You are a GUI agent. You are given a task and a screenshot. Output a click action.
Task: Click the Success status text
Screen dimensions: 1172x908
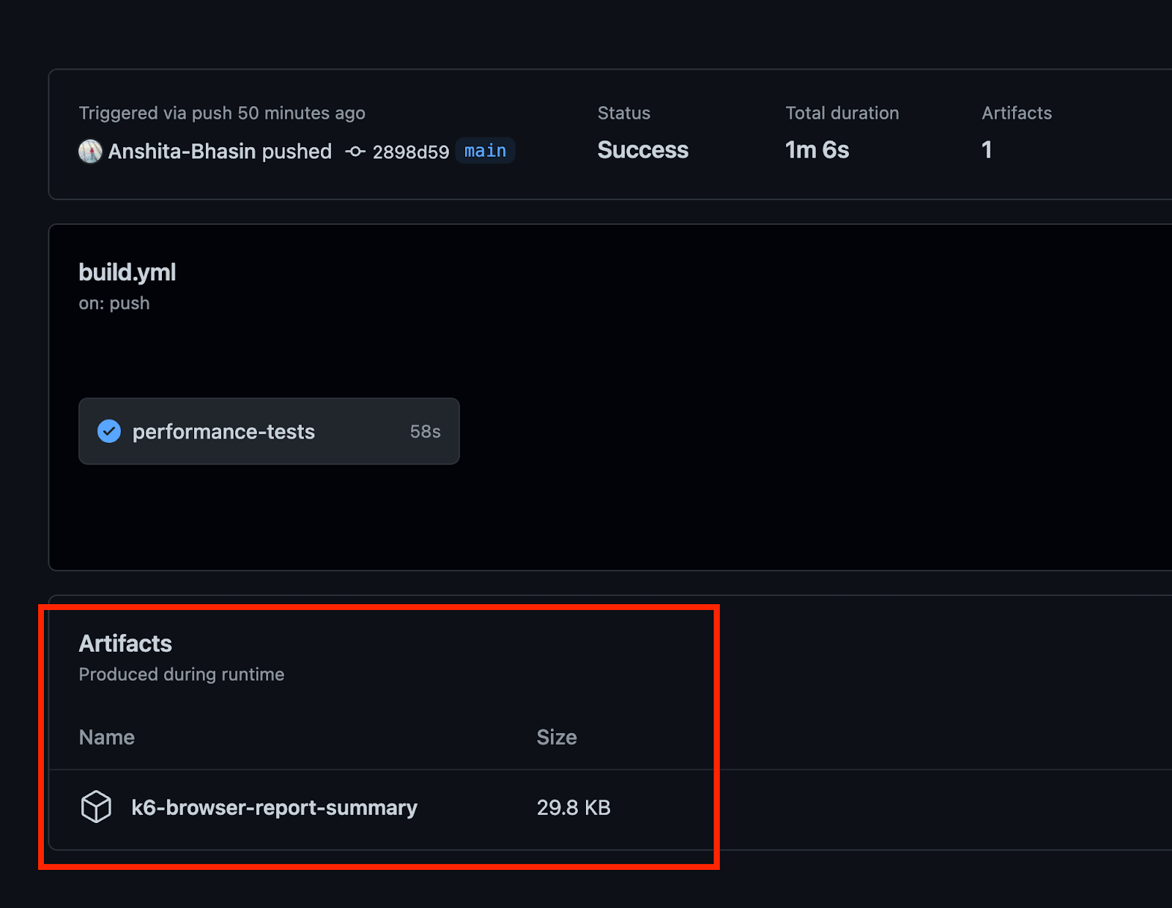pyautogui.click(x=642, y=150)
